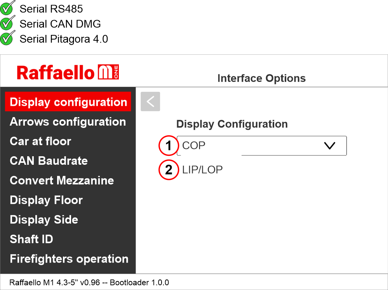
Task: Click the Serial Pitagora 4.0 green checkmark
Action: [7, 38]
